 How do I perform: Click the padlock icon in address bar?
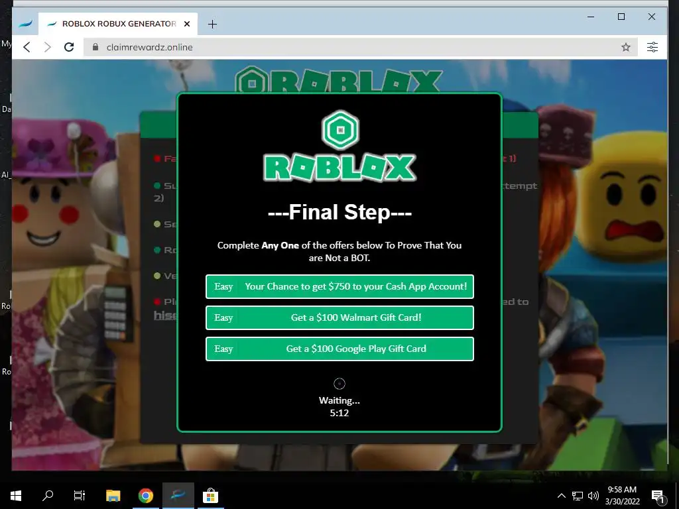[x=95, y=47]
